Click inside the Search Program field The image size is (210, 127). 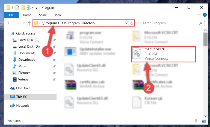coord(169,23)
